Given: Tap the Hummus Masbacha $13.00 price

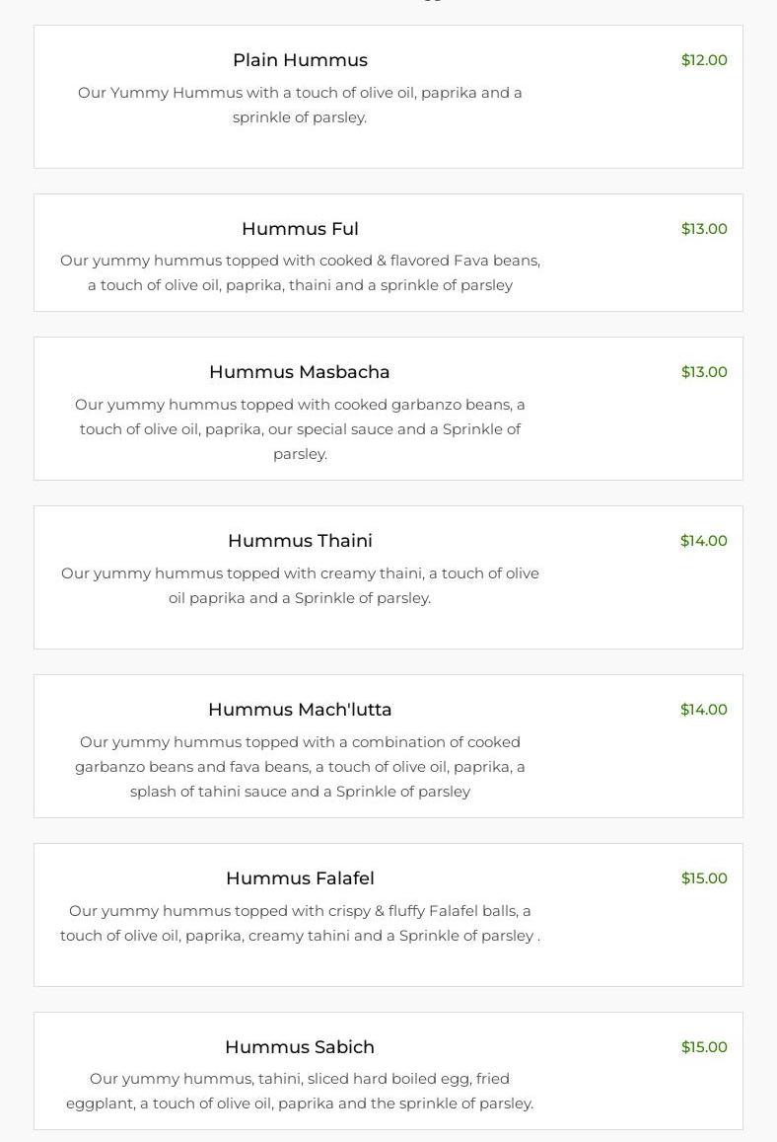Looking at the screenshot, I should tap(704, 372).
